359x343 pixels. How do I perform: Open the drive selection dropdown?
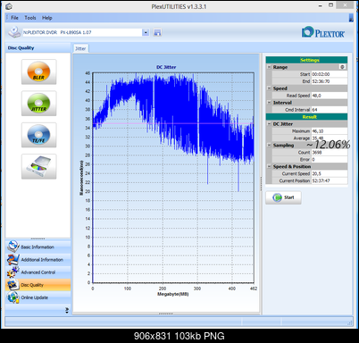pyautogui.click(x=146, y=32)
